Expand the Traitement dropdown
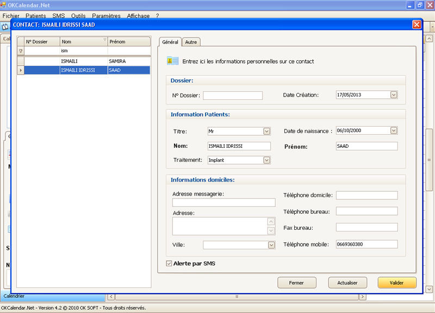This screenshot has width=435, height=313. [x=266, y=160]
